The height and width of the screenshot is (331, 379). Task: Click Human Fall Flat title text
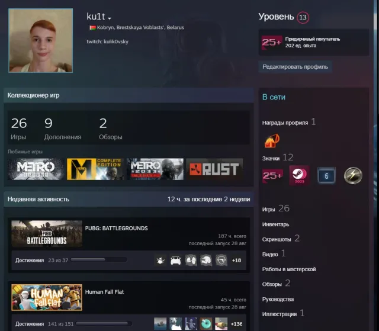pyautogui.click(x=104, y=292)
